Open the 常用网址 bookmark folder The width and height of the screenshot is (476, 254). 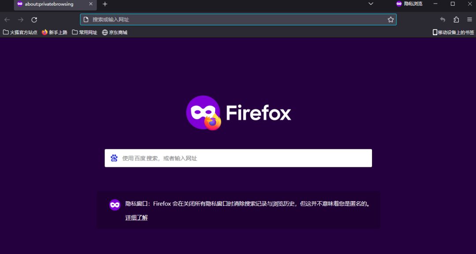click(x=84, y=33)
